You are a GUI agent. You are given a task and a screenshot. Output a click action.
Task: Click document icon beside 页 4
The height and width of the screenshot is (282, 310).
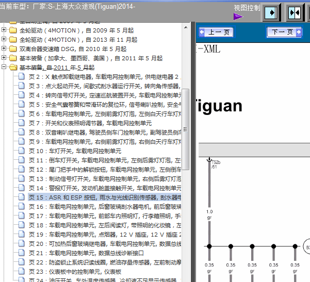pyautogui.click(x=22, y=95)
